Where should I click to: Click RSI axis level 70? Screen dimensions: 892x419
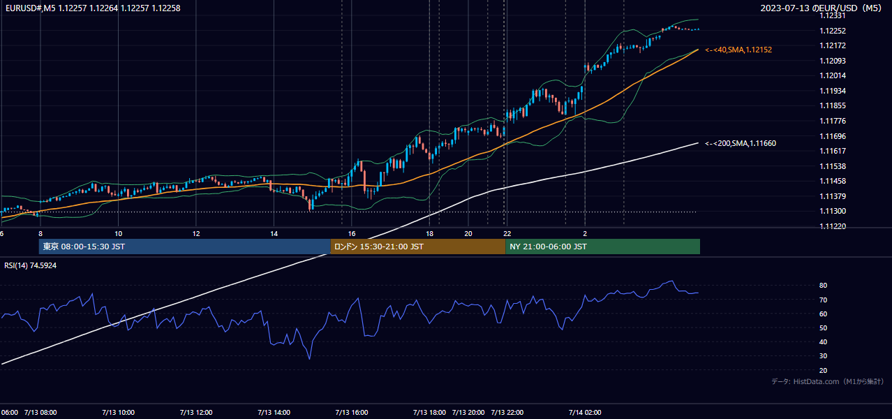tap(824, 300)
